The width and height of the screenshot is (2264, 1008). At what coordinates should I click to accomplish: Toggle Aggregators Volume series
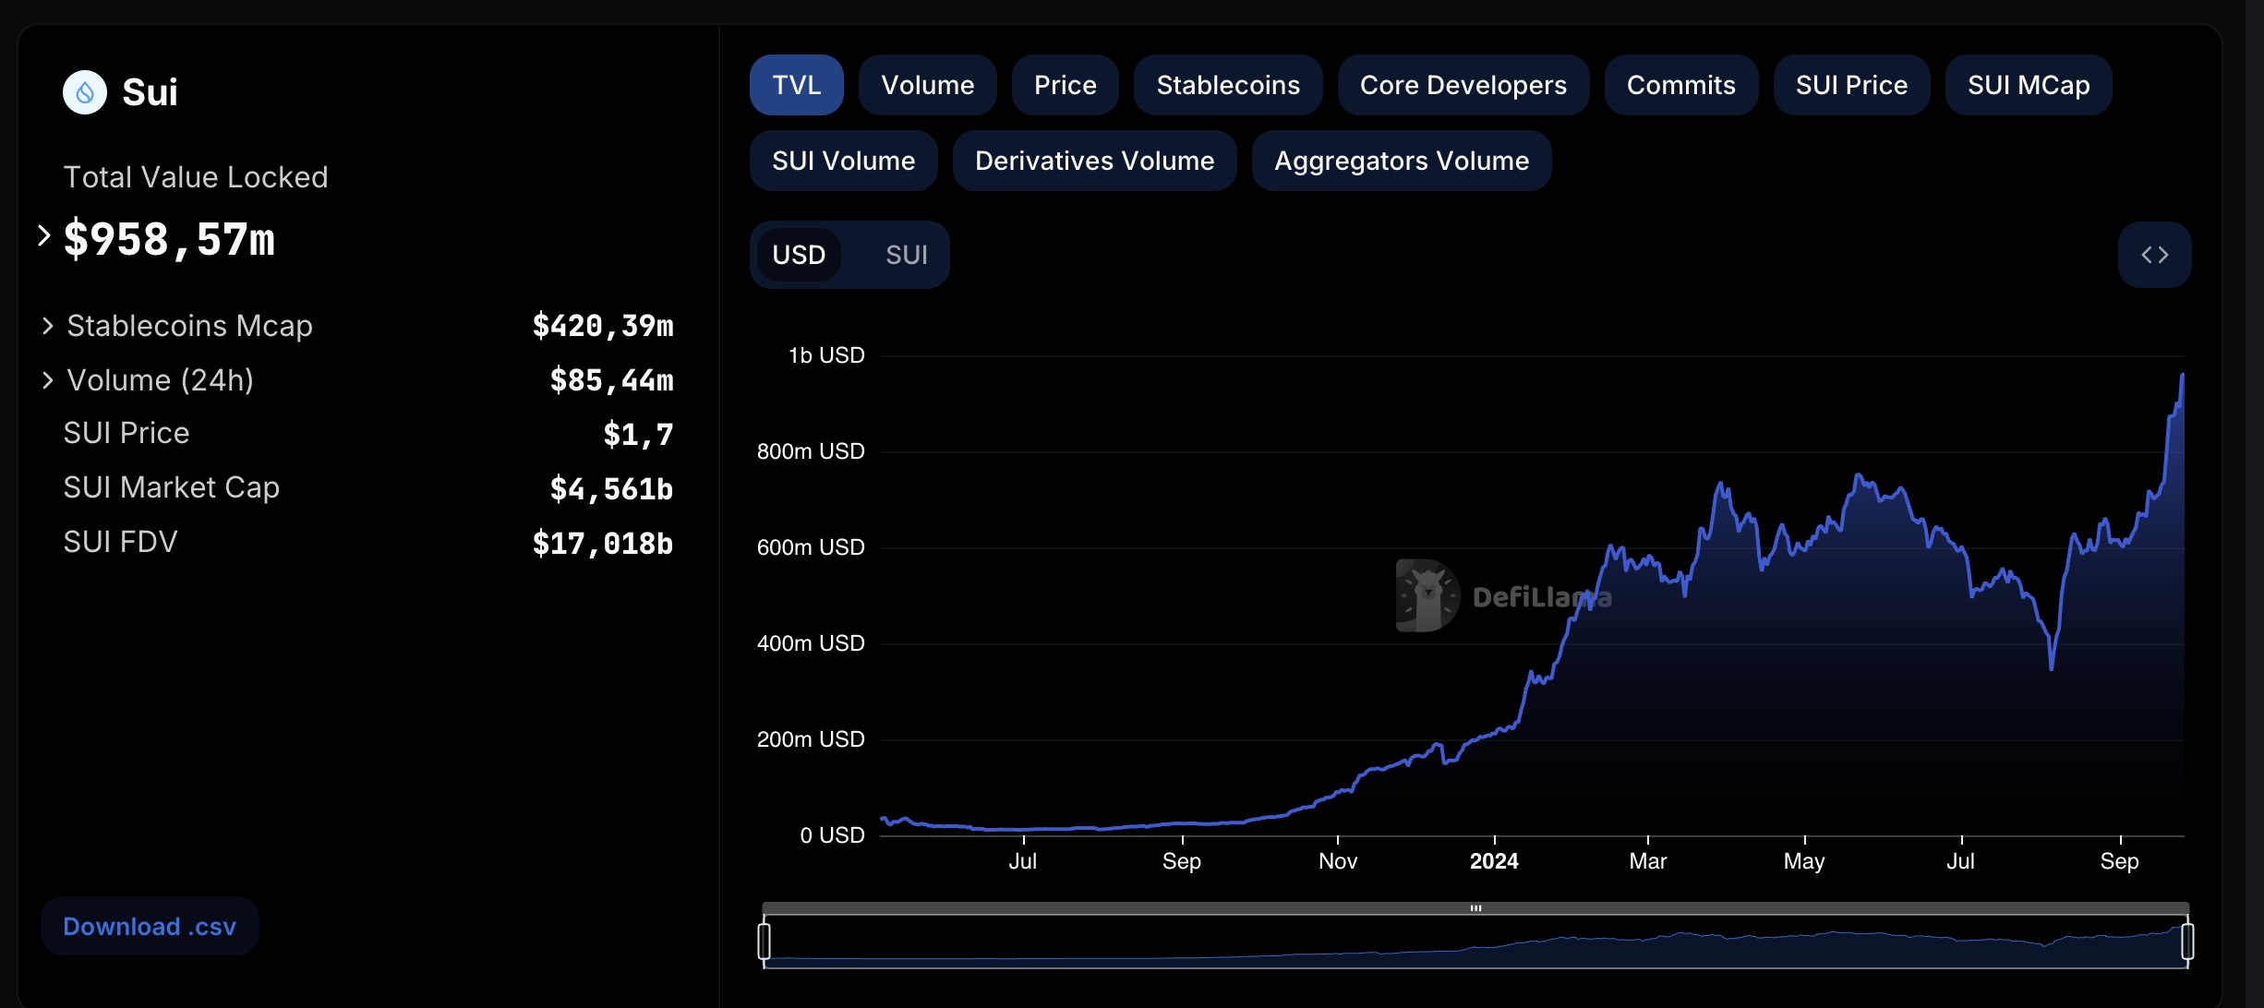click(1401, 161)
